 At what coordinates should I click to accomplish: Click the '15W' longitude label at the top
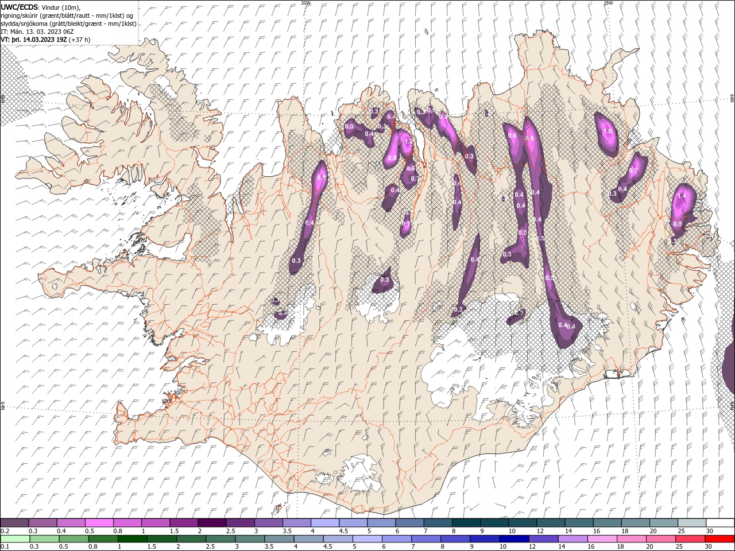(x=608, y=3)
